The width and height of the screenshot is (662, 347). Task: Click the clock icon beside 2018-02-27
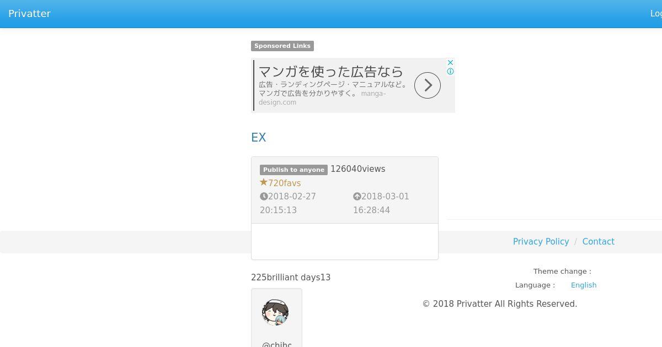(x=264, y=197)
